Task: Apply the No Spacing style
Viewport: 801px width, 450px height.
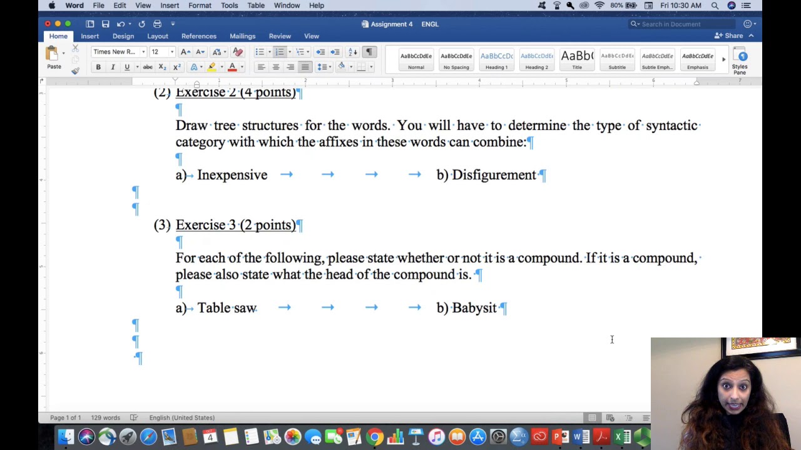Action: click(456, 60)
